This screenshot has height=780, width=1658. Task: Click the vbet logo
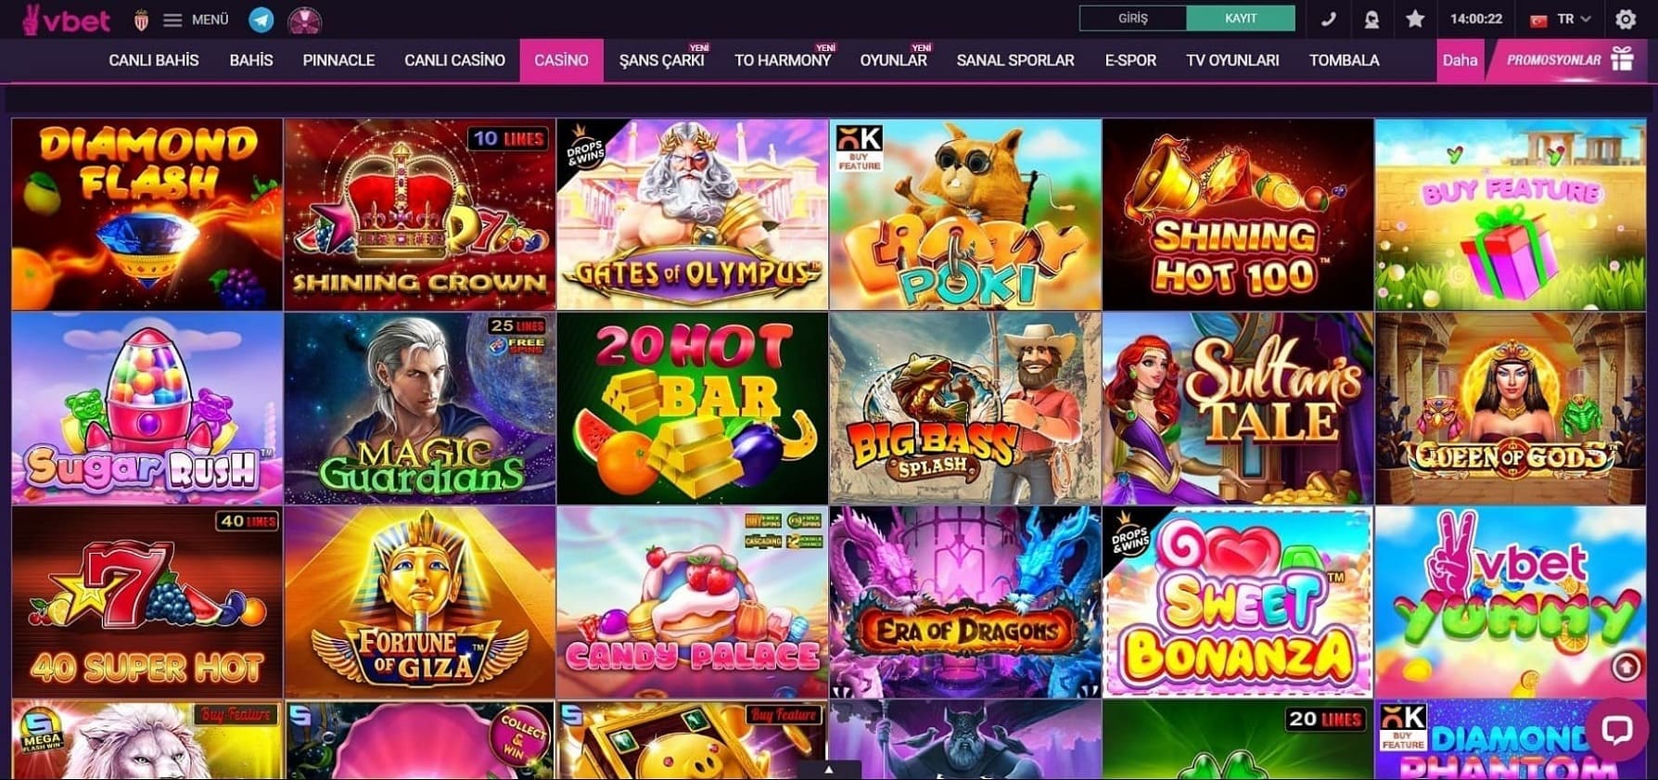pyautogui.click(x=66, y=19)
